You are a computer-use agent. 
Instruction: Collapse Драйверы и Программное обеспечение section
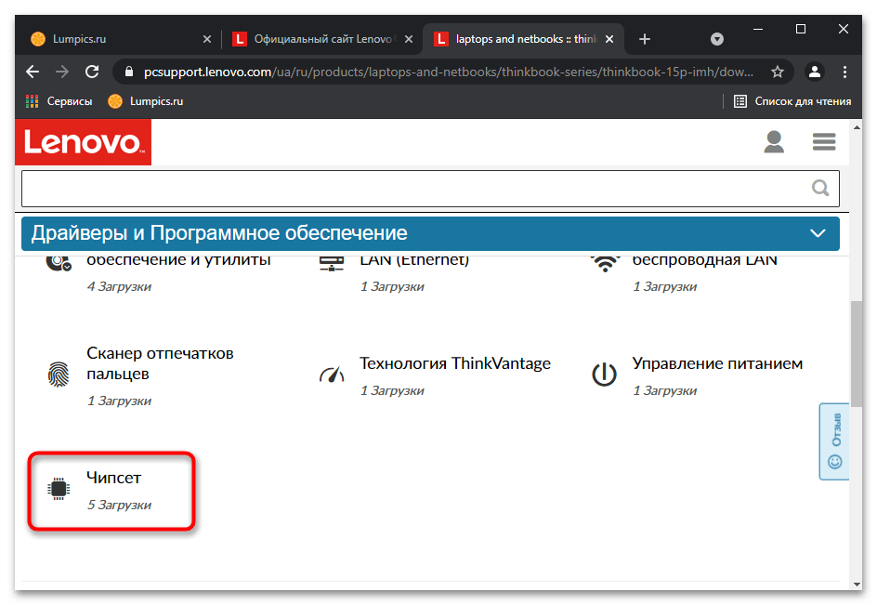pos(818,233)
